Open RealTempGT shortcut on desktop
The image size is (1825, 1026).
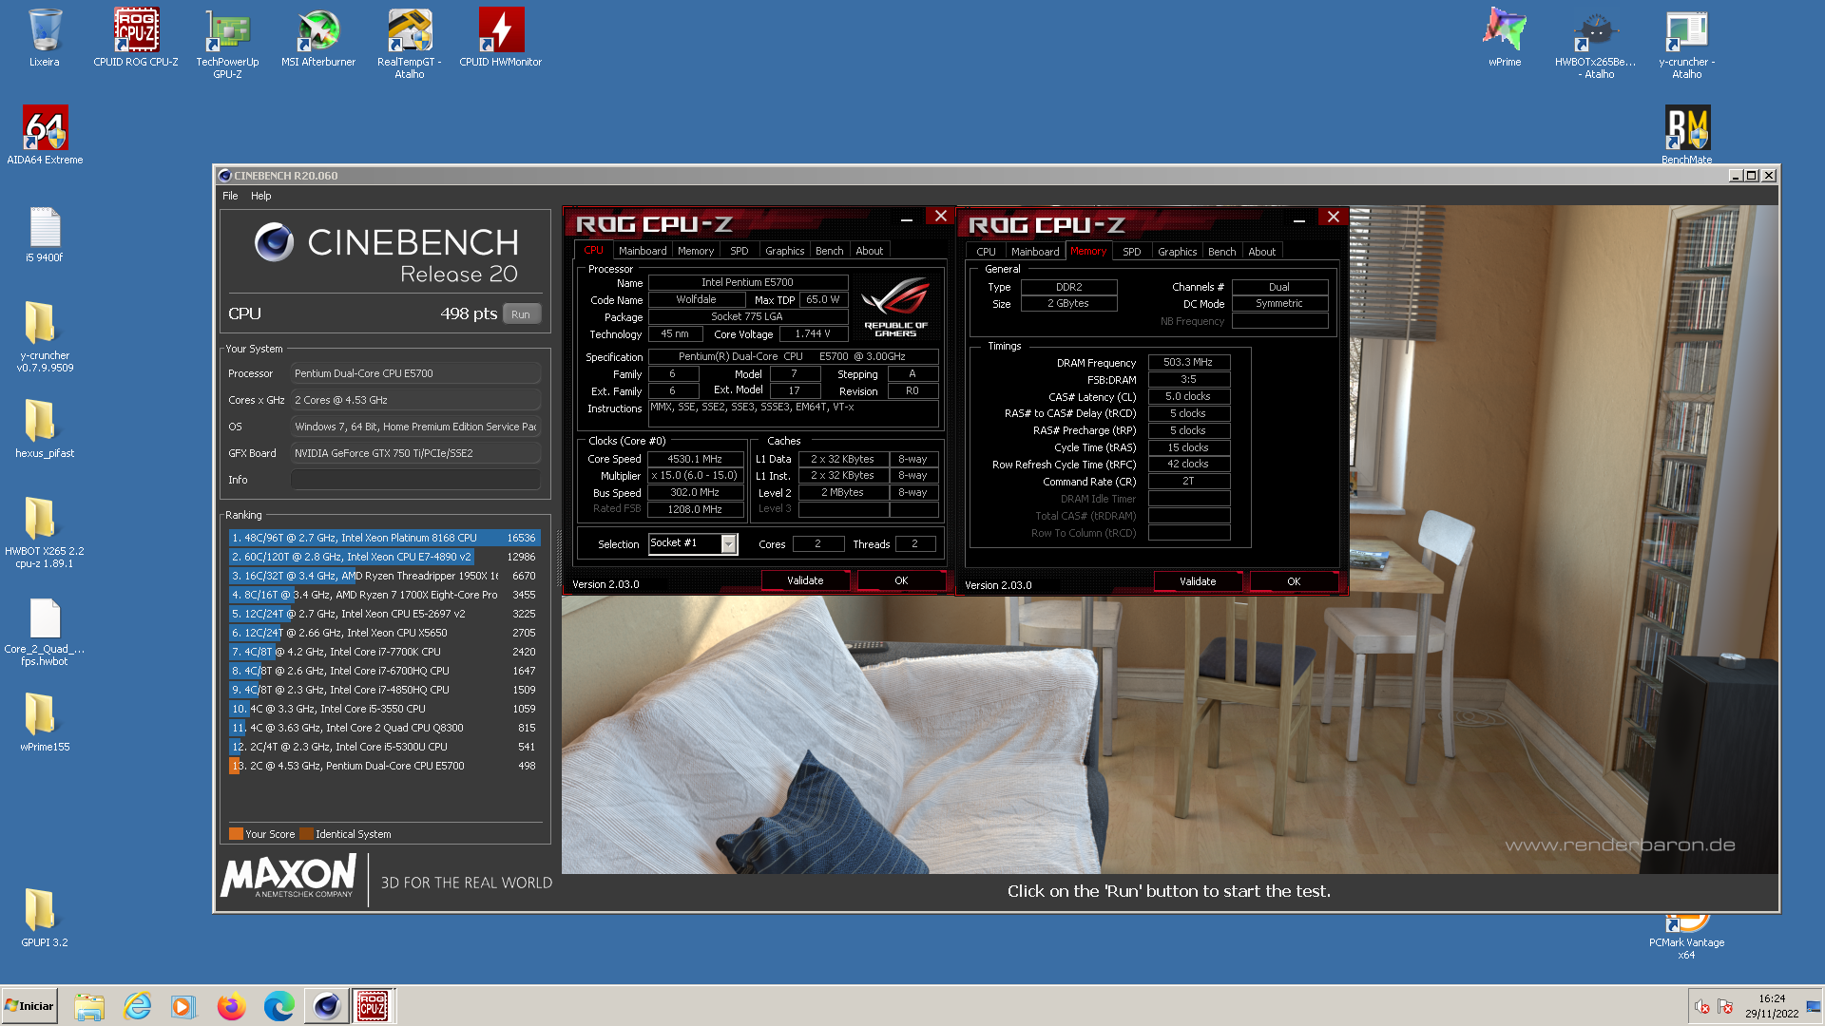[x=410, y=43]
